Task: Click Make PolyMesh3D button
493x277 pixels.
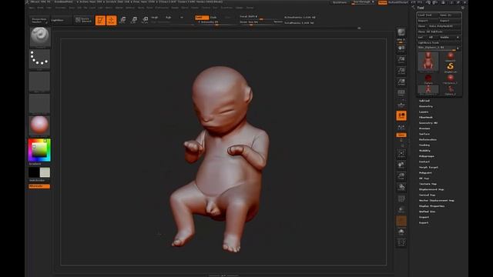Action: (x=444, y=26)
